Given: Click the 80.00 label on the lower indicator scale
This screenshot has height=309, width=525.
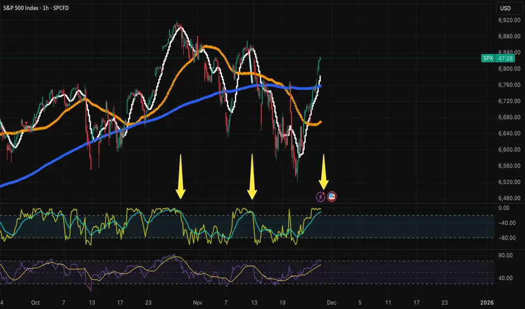Looking at the screenshot, I should [506, 255].
